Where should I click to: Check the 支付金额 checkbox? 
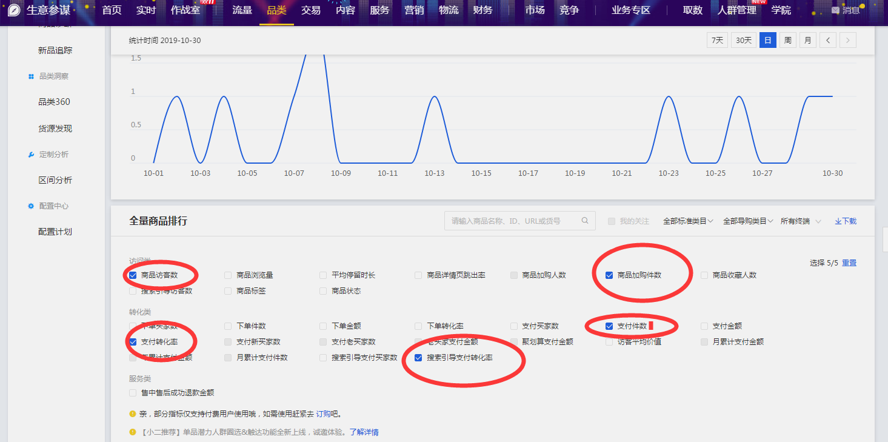point(704,326)
